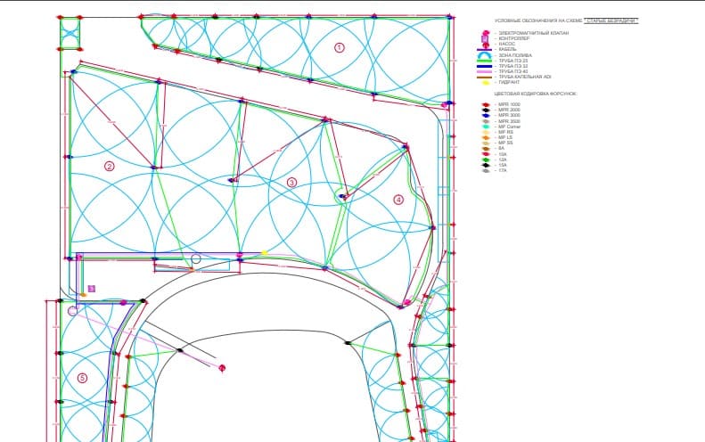Click the yellow hydrant marker on the plan

(x=265, y=253)
